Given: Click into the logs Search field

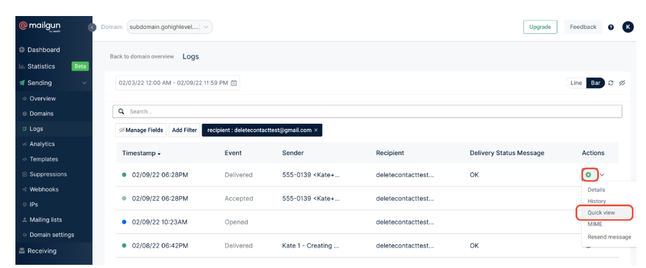Looking at the screenshot, I should point(367,112).
